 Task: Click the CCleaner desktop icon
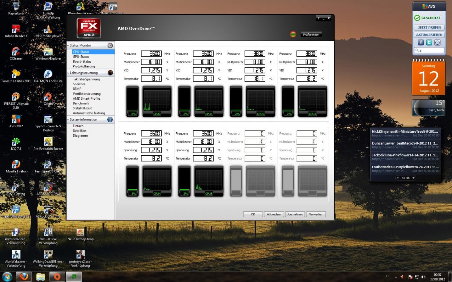[16, 54]
